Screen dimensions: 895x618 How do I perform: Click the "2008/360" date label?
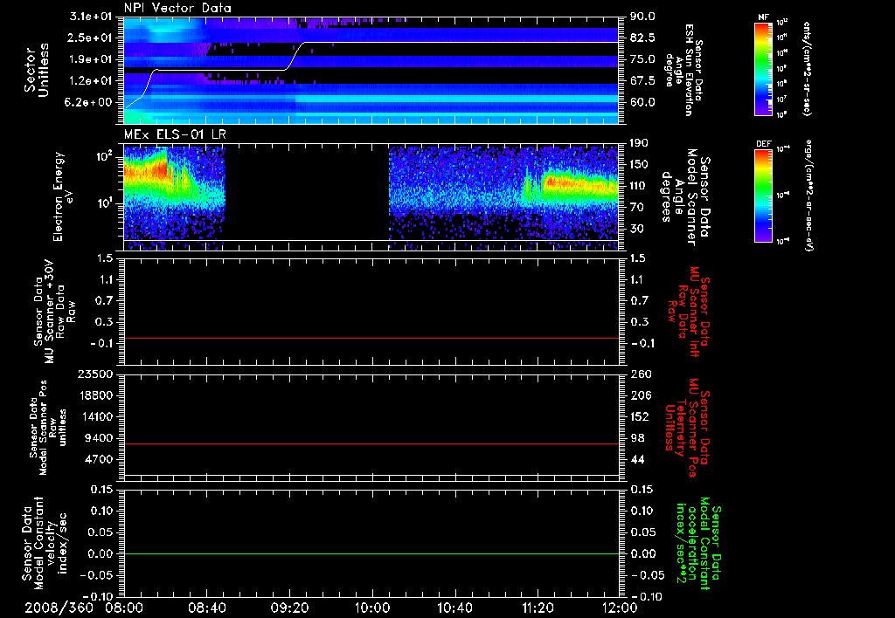[x=59, y=608]
